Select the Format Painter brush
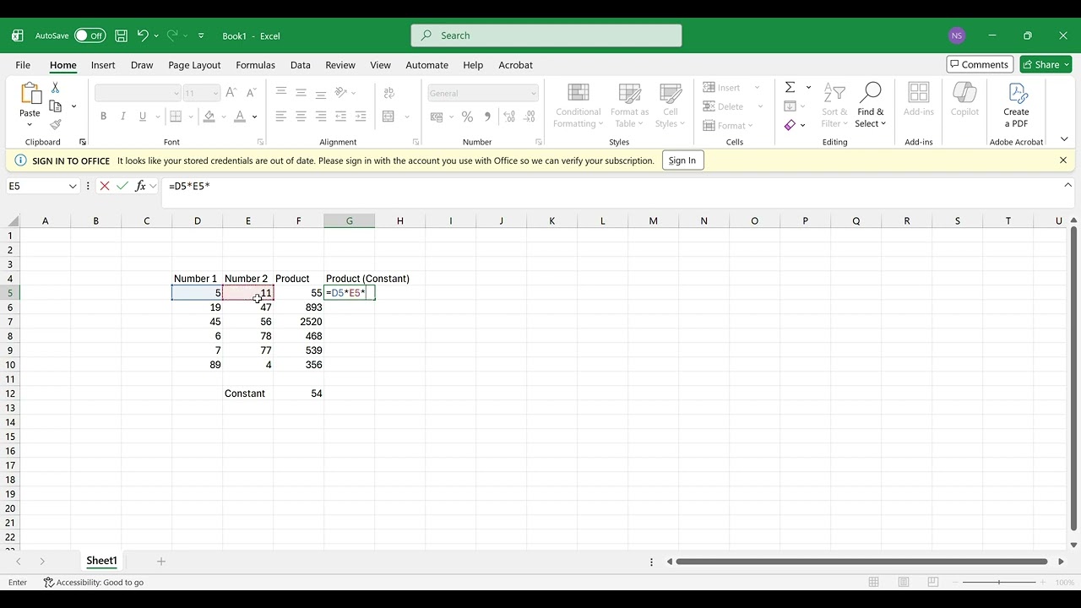The image size is (1081, 608). coord(55,125)
